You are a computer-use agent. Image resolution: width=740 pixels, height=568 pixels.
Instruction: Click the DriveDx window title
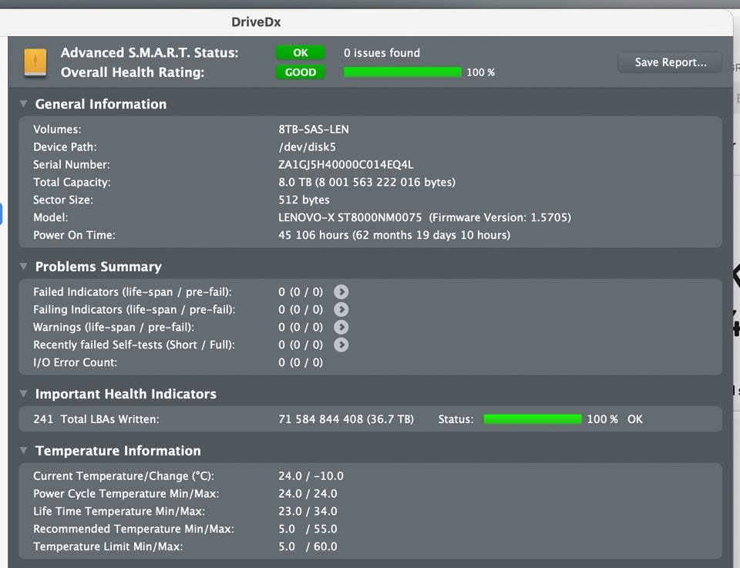(x=256, y=22)
